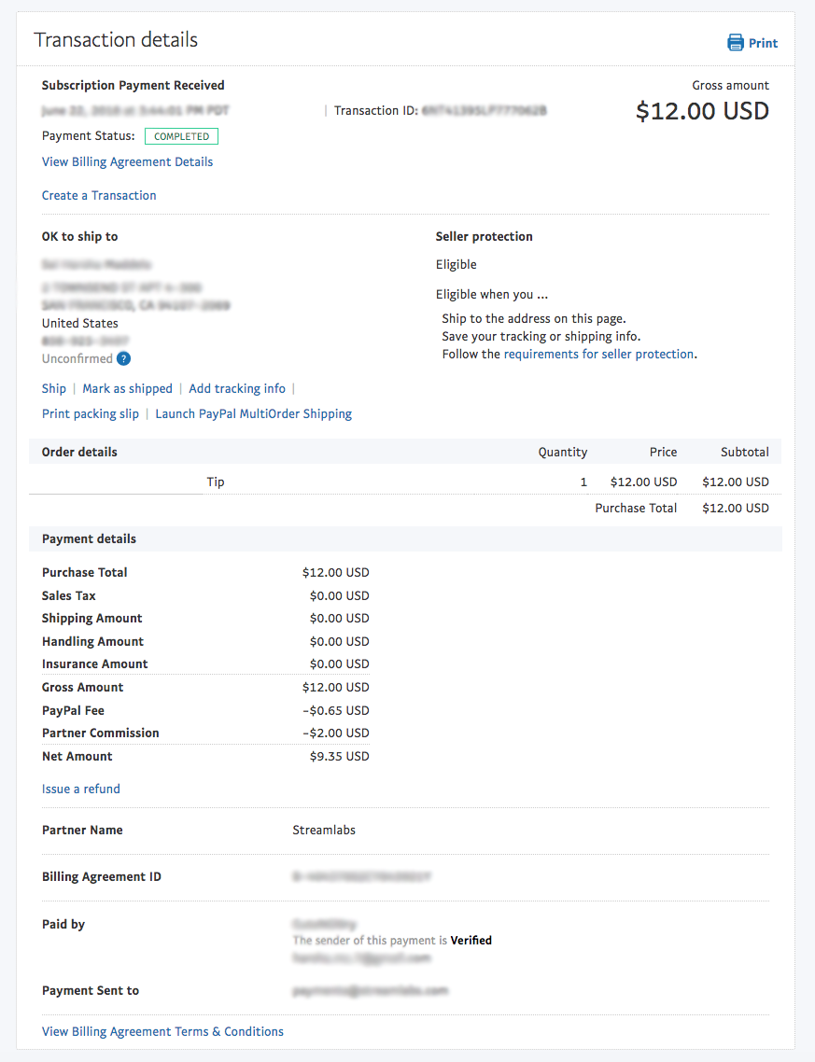
Task: Open requirements for seller protection link
Action: (598, 355)
